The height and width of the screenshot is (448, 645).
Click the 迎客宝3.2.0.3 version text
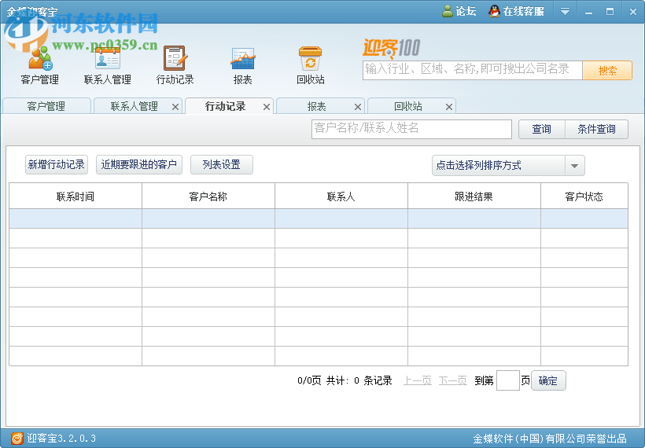[61, 438]
